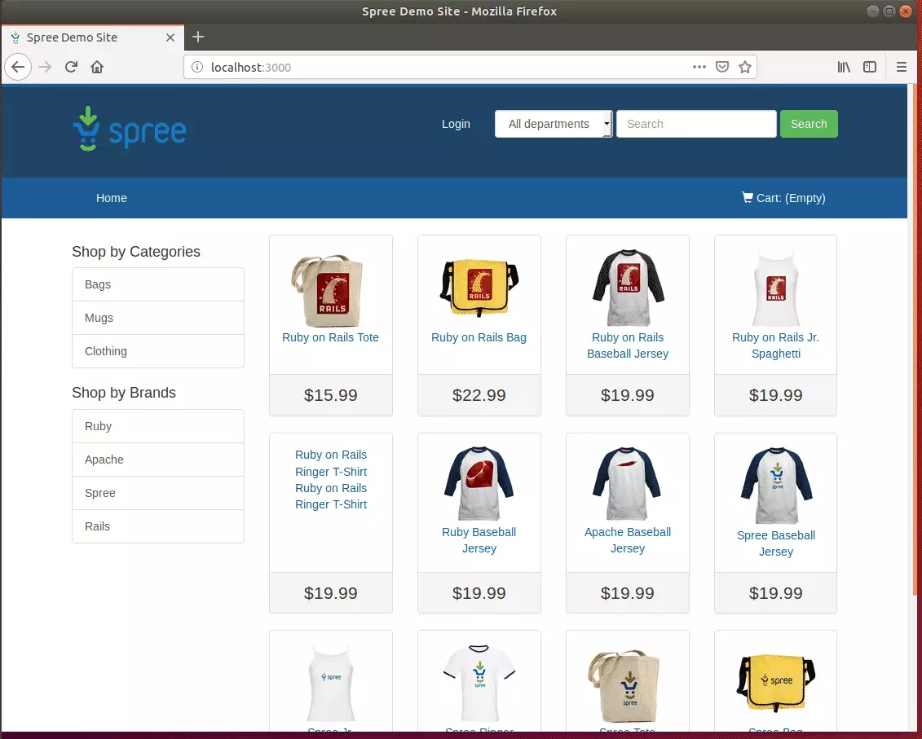Viewport: 922px width, 739px height.
Task: Open page actions three-dot menu
Action: pyautogui.click(x=699, y=67)
